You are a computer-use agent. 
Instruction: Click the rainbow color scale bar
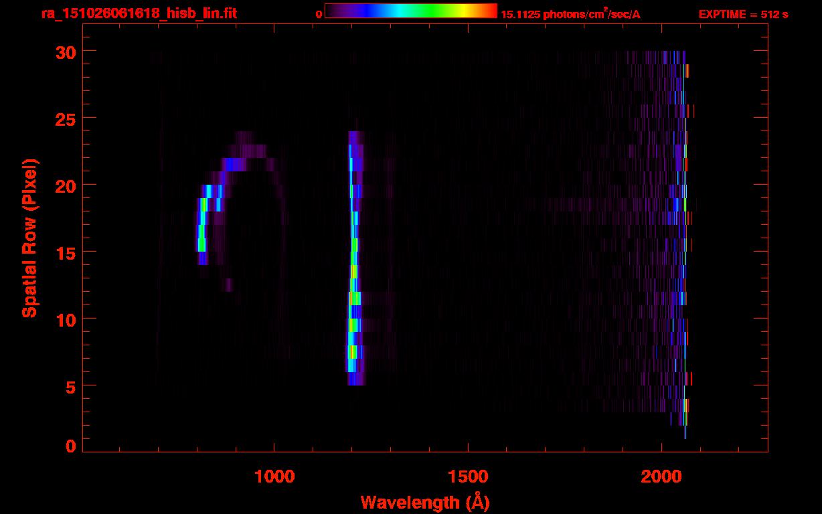[x=411, y=11]
